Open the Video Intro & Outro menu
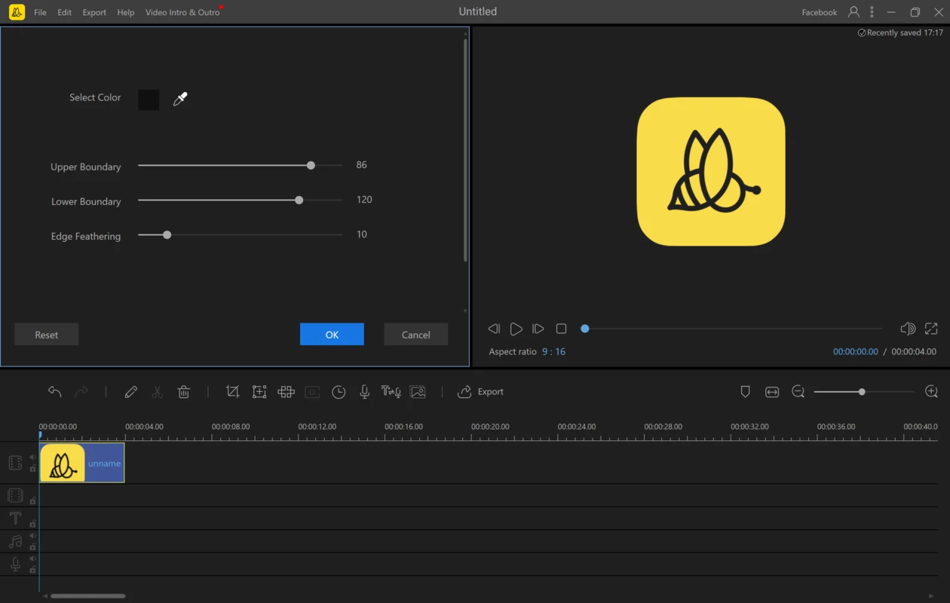950x603 pixels. pyautogui.click(x=182, y=12)
